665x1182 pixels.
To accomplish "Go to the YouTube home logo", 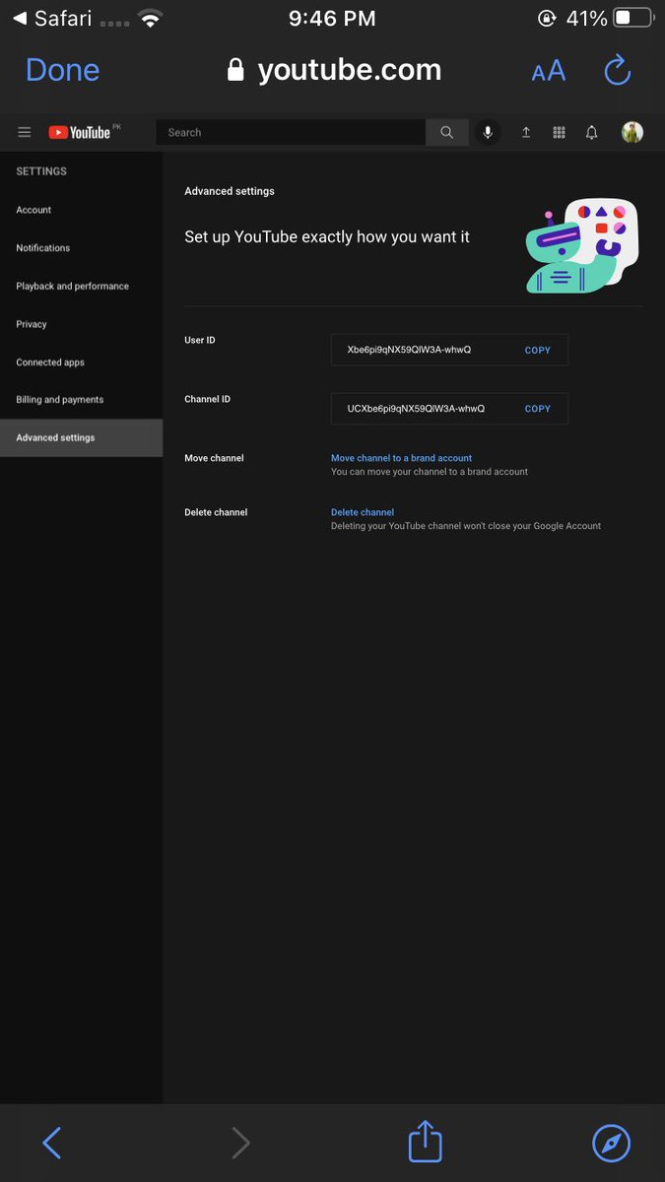I will coord(80,132).
